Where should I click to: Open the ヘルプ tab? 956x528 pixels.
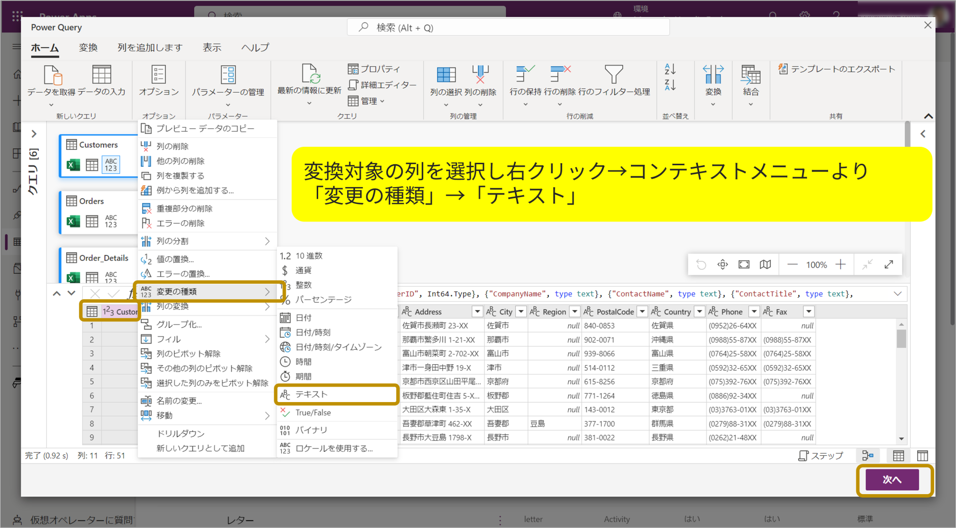pyautogui.click(x=255, y=48)
